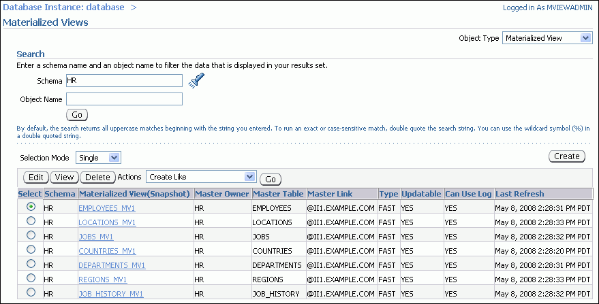Click Logged in As MVIEWADMIN text

[547, 7]
